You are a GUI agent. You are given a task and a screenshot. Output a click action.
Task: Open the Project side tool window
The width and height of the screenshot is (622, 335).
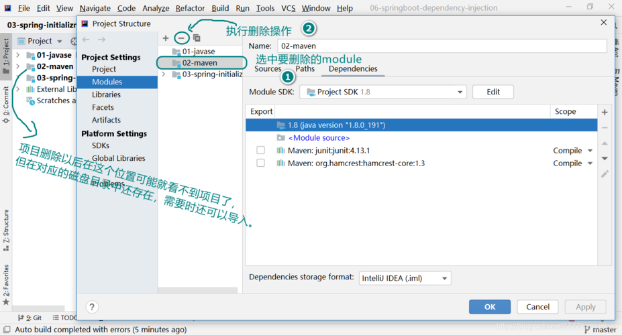coord(6,56)
